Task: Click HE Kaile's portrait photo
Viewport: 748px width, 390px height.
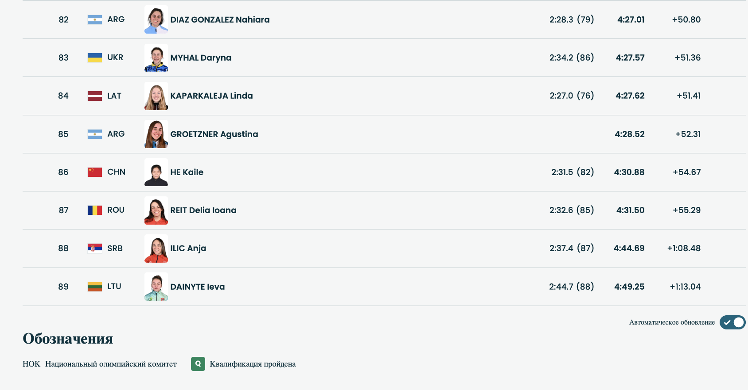Action: [156, 172]
